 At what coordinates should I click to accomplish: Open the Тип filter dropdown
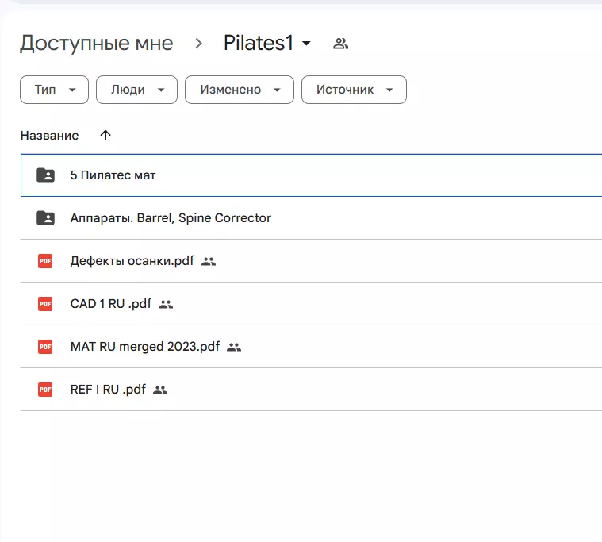tap(54, 90)
